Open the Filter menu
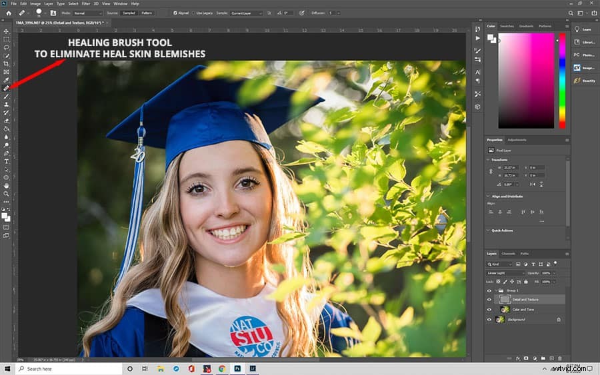This screenshot has height=375, width=600. coord(86,3)
